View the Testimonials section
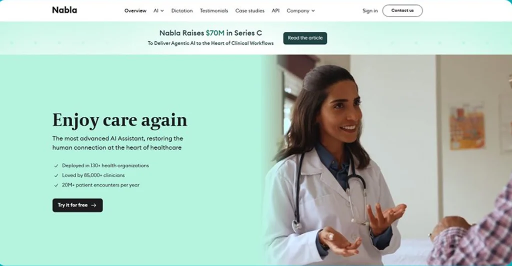Image resolution: width=512 pixels, height=266 pixels. coord(214,11)
